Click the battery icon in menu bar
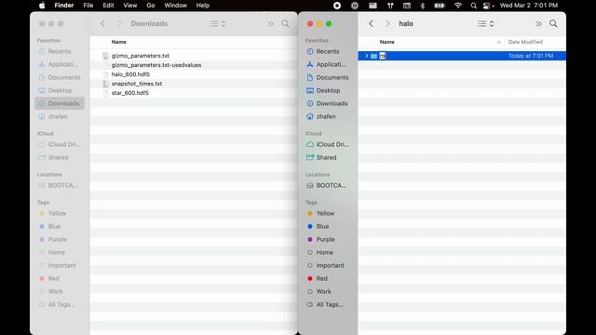This screenshot has height=335, width=596. point(440,6)
